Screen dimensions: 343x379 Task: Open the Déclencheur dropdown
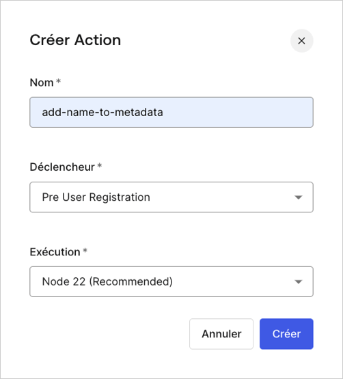pyautogui.click(x=171, y=197)
